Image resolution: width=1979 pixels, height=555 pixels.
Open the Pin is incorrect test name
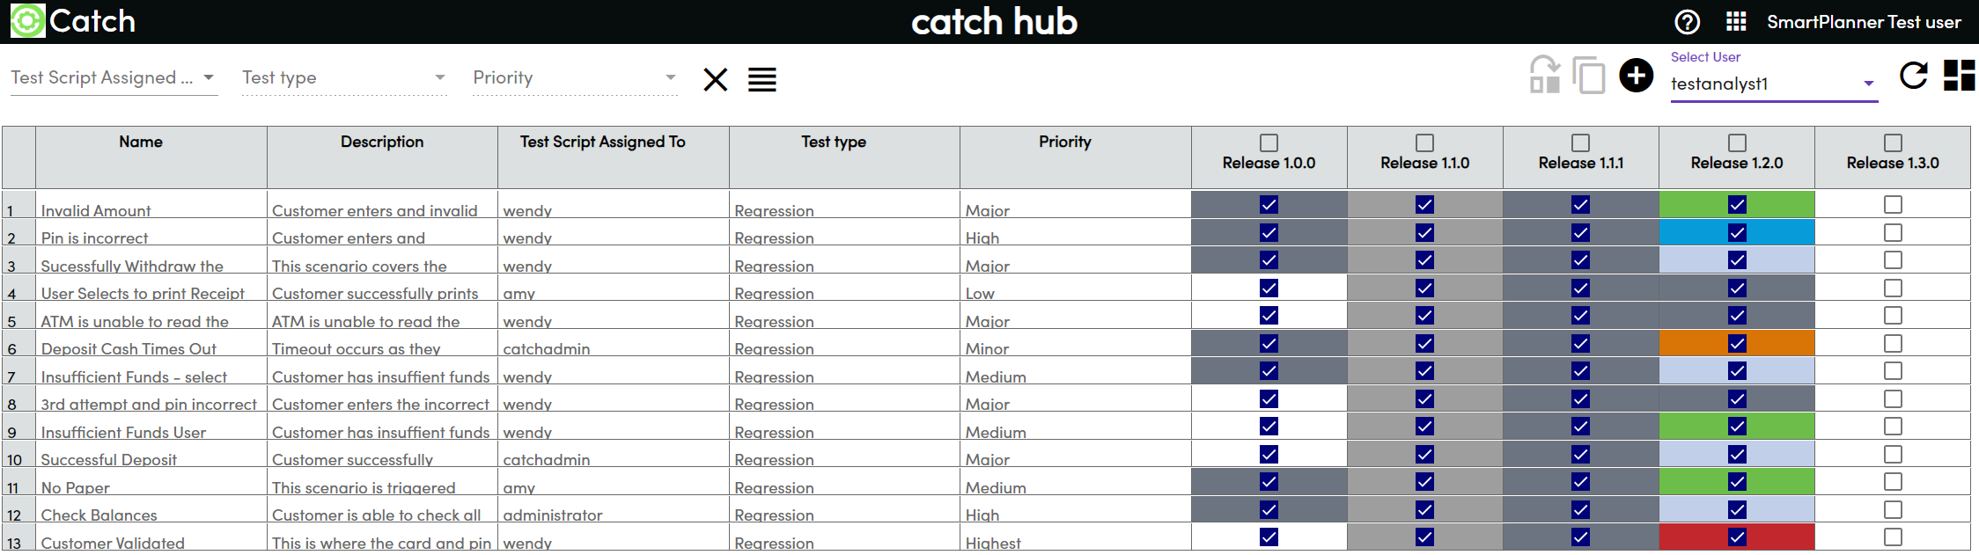(x=94, y=238)
